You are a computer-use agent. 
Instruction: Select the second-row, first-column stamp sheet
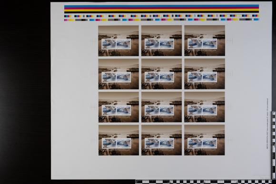(x=118, y=74)
